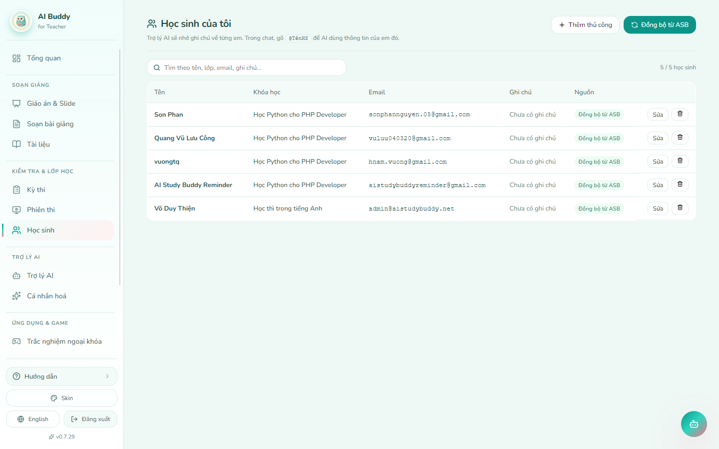Click the Nguồn column header
Screen dimensions: 719x449
[584, 92]
